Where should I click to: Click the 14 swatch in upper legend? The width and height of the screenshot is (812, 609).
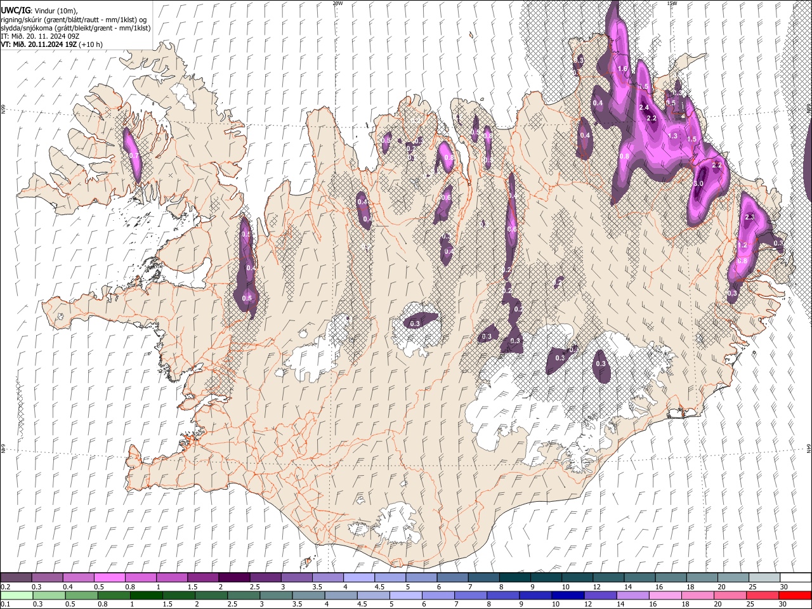[x=639, y=577]
